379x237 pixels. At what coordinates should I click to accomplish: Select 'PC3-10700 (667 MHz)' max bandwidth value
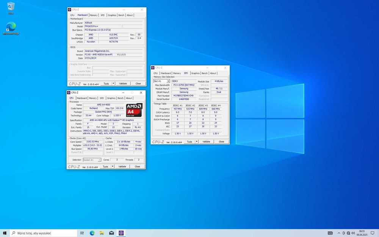(x=184, y=85)
